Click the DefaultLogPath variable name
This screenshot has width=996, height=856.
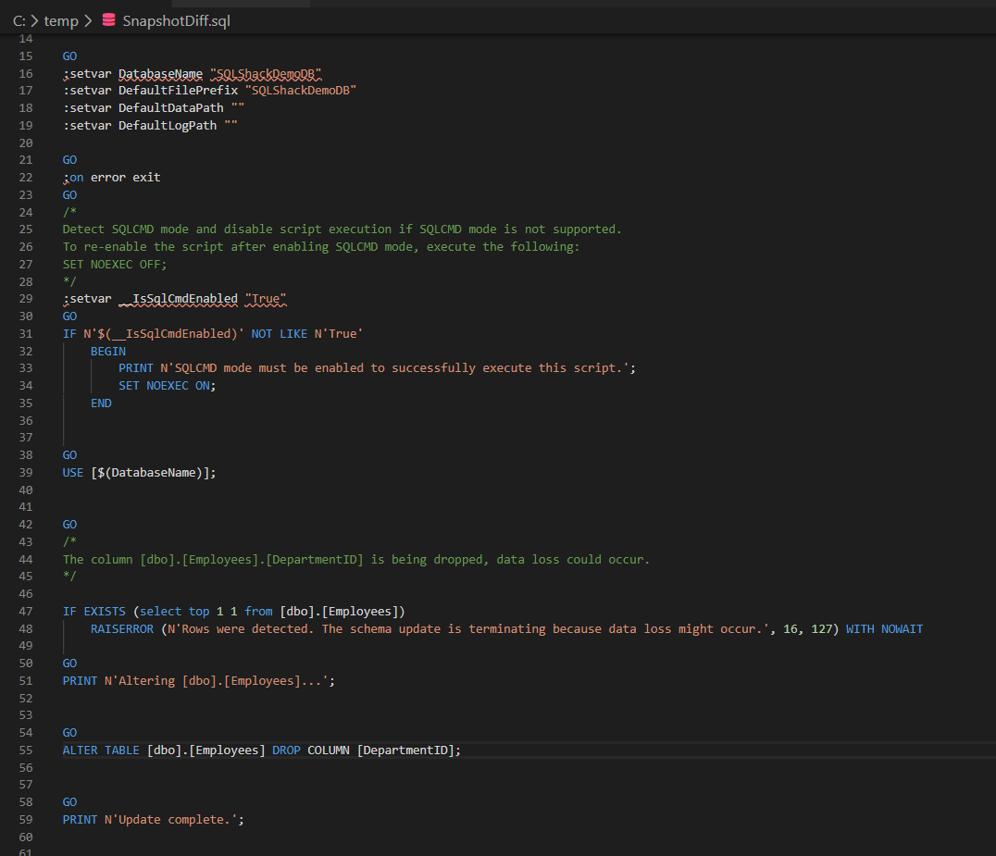tap(167, 125)
